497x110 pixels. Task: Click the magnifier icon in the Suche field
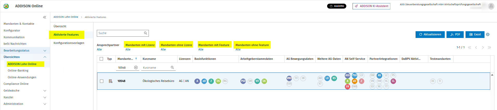click(x=145, y=33)
